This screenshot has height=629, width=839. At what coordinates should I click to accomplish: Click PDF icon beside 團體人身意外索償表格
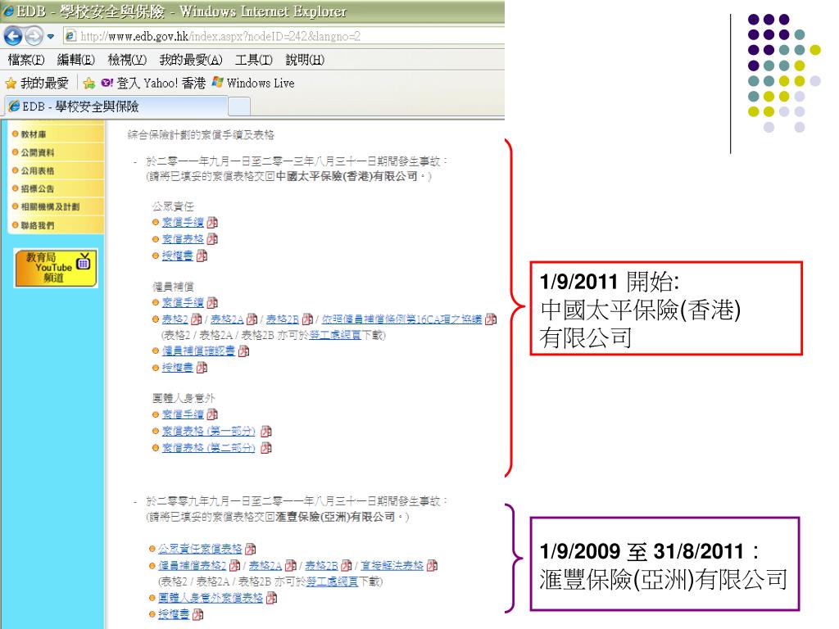coord(272,599)
